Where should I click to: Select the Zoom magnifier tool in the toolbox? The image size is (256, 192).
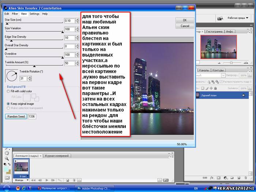(x=7, y=158)
